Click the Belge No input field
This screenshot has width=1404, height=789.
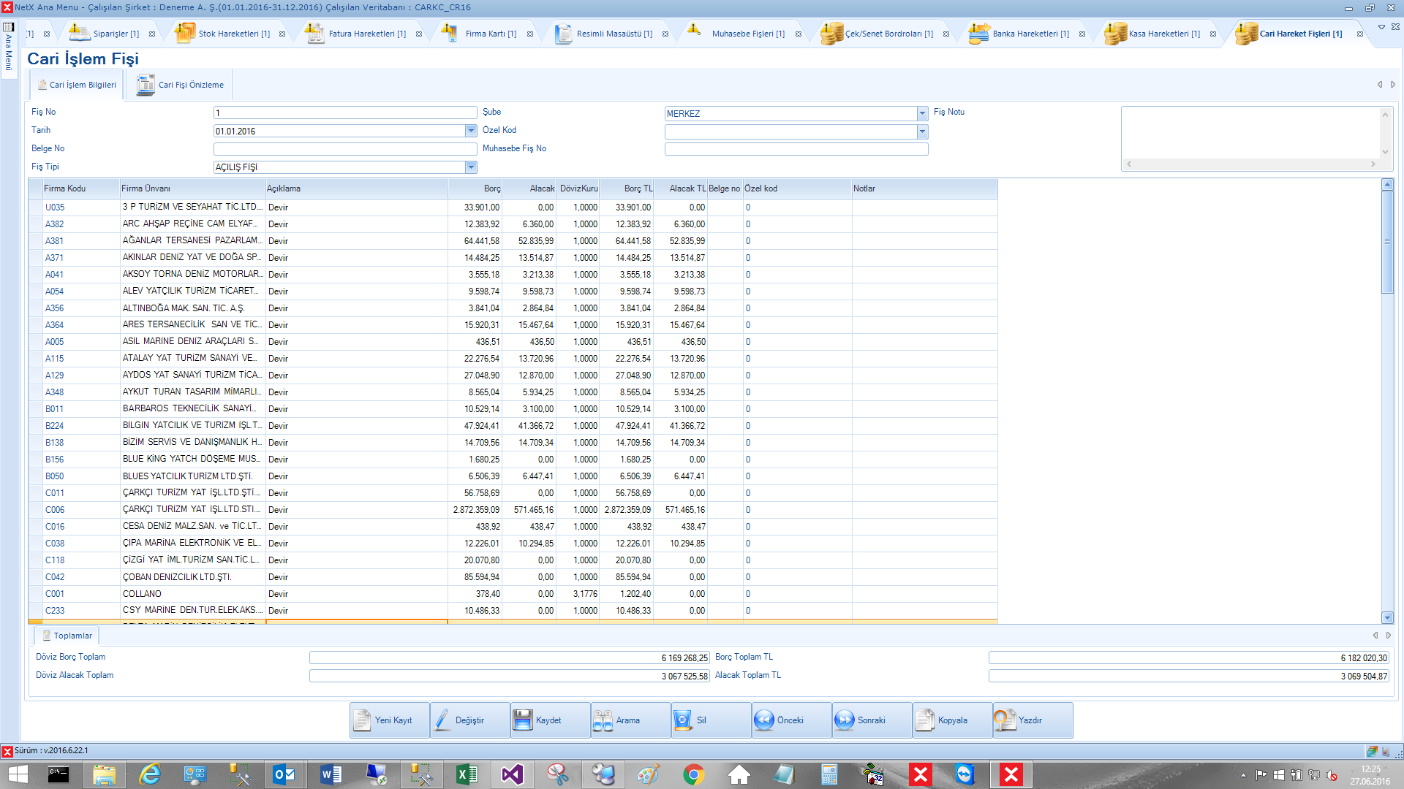point(345,149)
